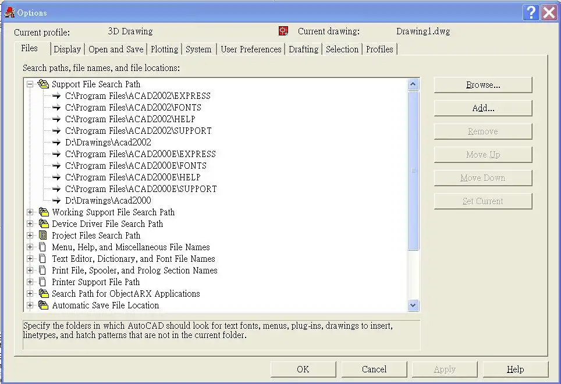561x384 pixels.
Task: Click the AutoCAD Options title bar icon
Action: point(10,13)
